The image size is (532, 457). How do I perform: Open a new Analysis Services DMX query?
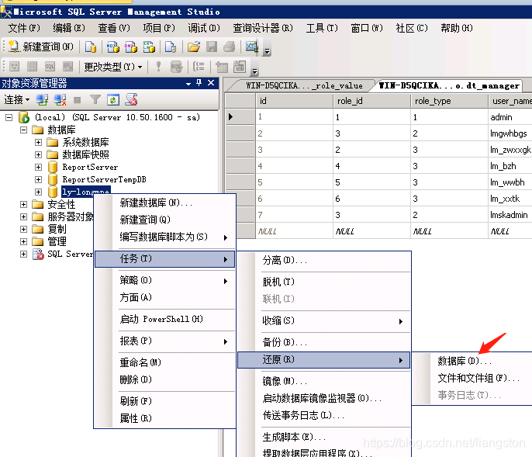[x=130, y=47]
